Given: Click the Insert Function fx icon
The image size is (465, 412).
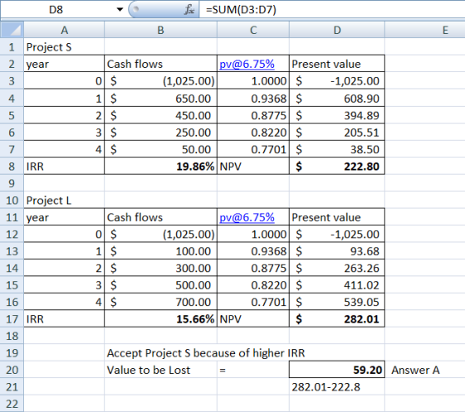Looking at the screenshot, I should (x=189, y=9).
